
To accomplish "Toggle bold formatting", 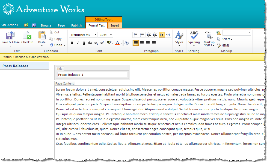I will pyautogui.click(x=72, y=43).
